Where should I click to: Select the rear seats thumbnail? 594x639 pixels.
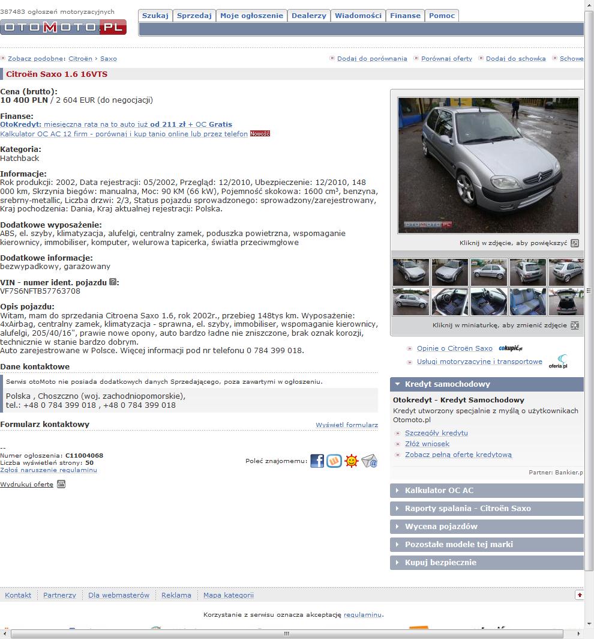pos(528,301)
